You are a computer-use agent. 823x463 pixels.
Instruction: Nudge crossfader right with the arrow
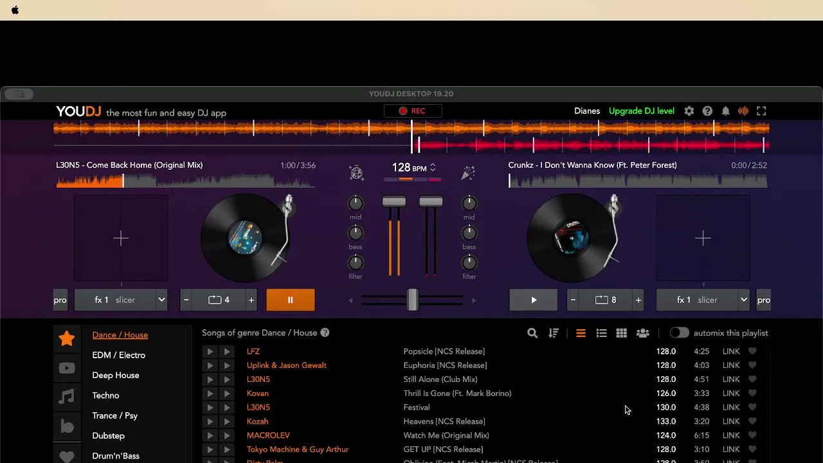(474, 300)
